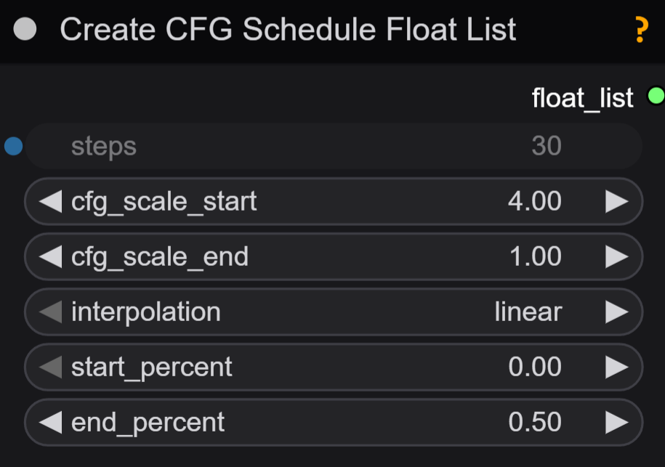
Task: Decrease start_percent with the left arrow
Action: coord(50,367)
